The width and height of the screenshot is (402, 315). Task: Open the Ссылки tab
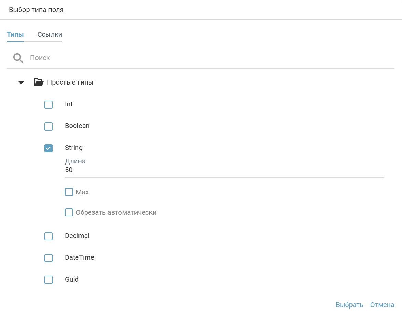[x=49, y=35]
